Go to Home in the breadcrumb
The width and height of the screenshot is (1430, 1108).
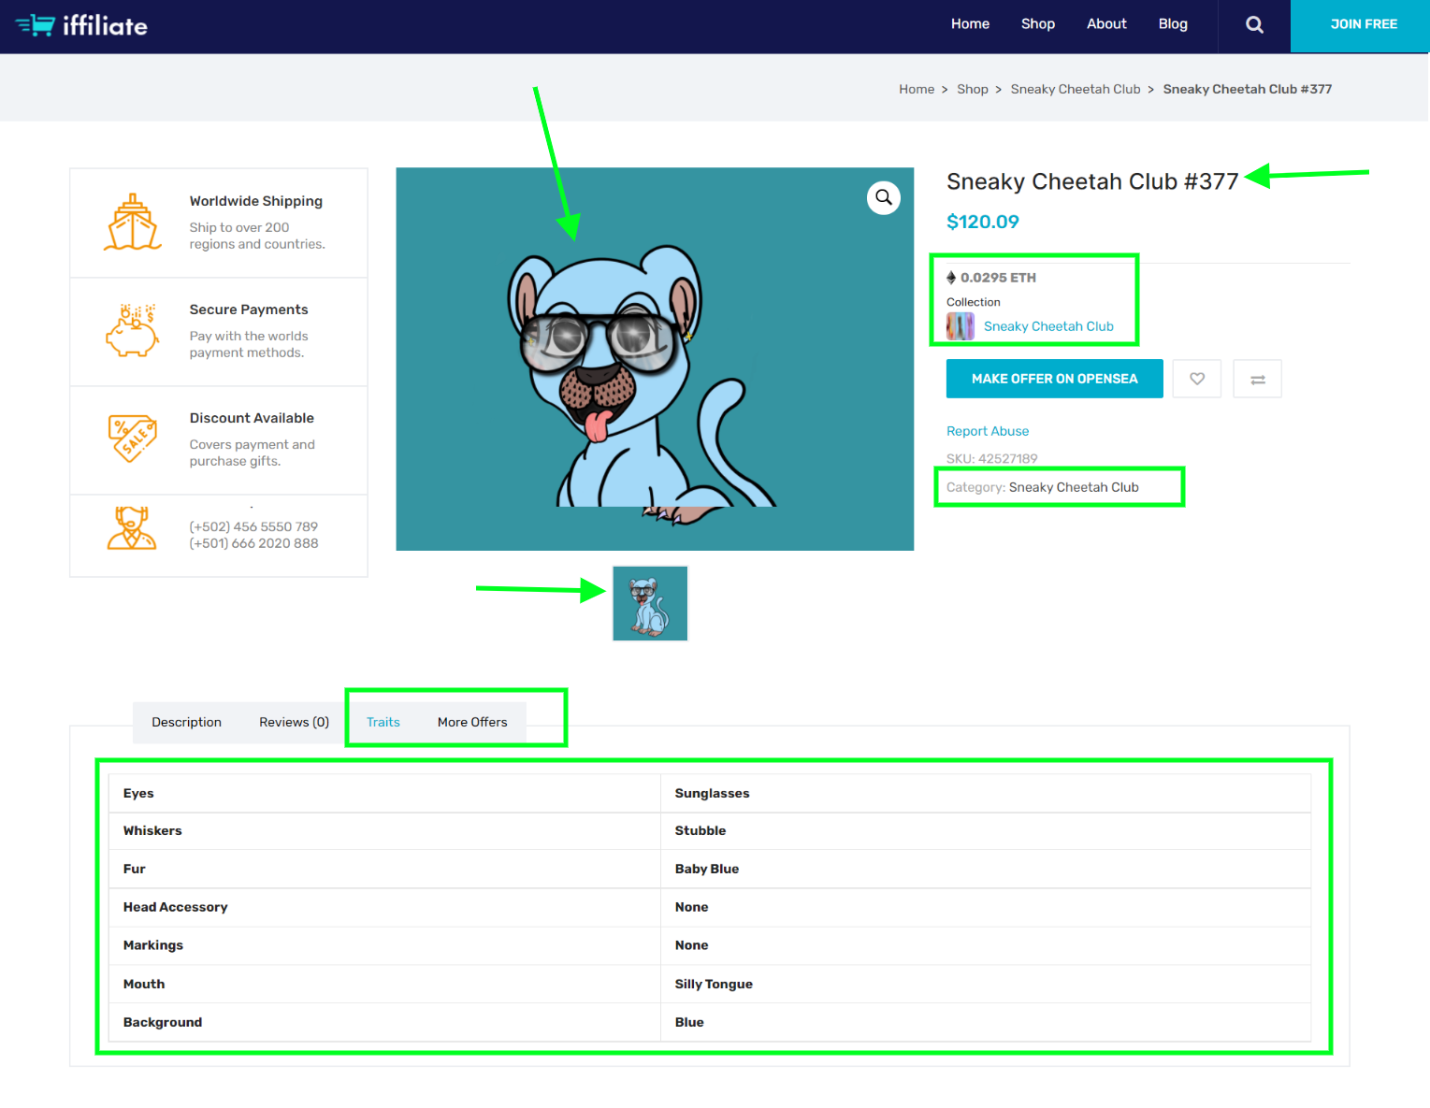click(917, 89)
